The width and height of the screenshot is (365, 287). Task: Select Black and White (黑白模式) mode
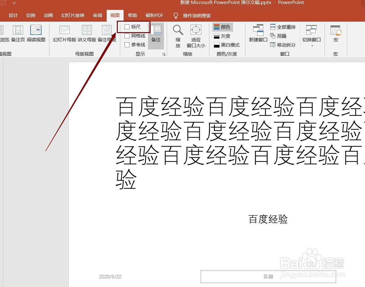click(x=227, y=45)
